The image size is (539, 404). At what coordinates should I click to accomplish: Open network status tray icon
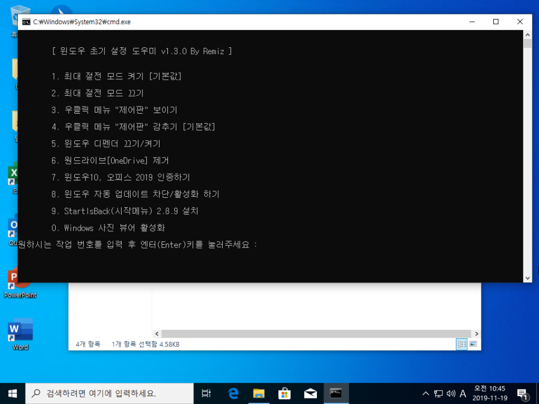(x=438, y=393)
